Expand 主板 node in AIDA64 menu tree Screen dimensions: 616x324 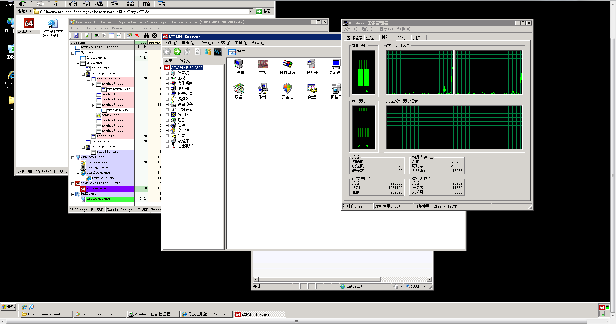click(x=167, y=78)
